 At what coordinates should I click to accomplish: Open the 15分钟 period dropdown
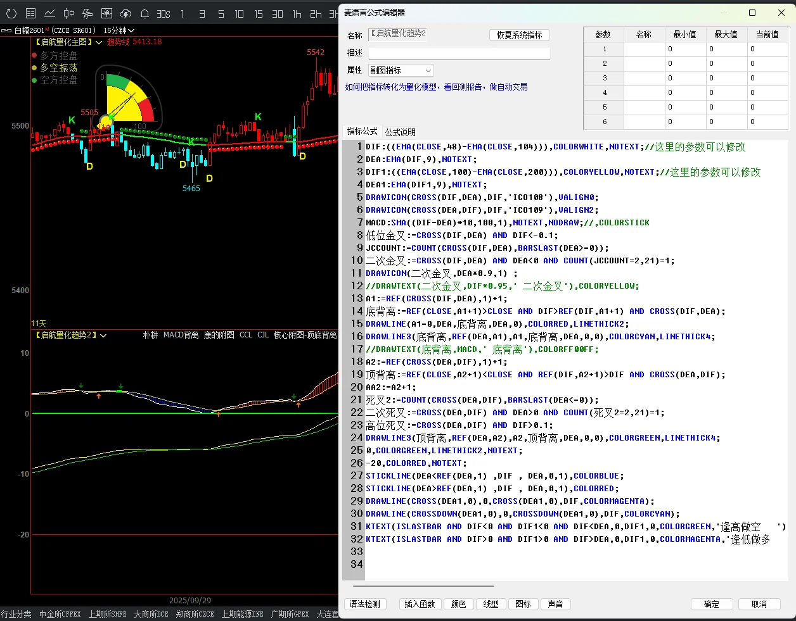119,30
